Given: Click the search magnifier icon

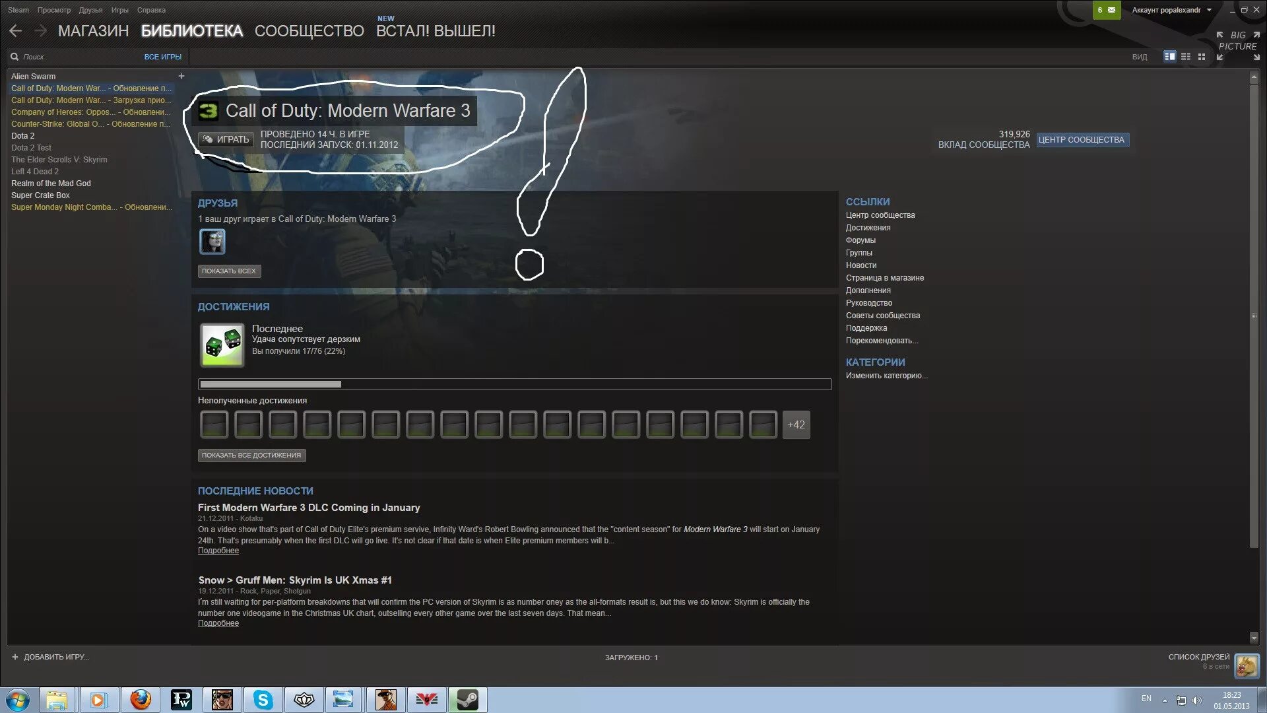Looking at the screenshot, I should tap(15, 57).
